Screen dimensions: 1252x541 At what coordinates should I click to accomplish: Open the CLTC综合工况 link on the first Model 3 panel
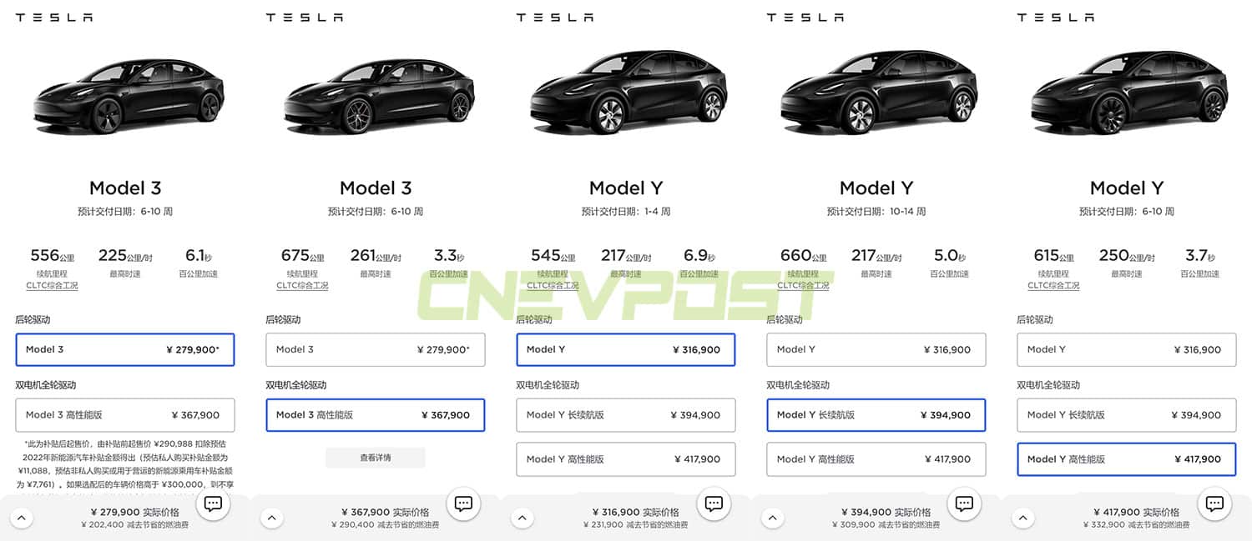pyautogui.click(x=52, y=286)
